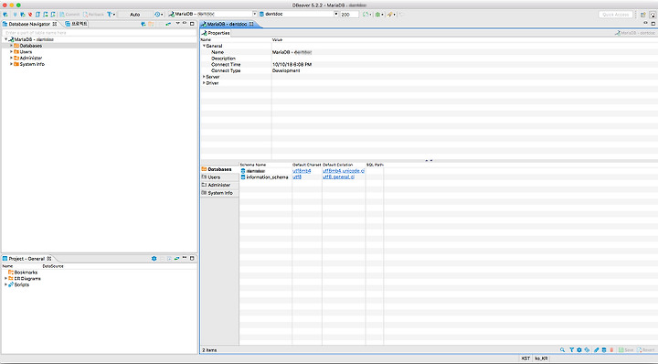658x364 pixels.
Task: Click the DBeaver perspective icon at far right
Action: tap(653, 15)
